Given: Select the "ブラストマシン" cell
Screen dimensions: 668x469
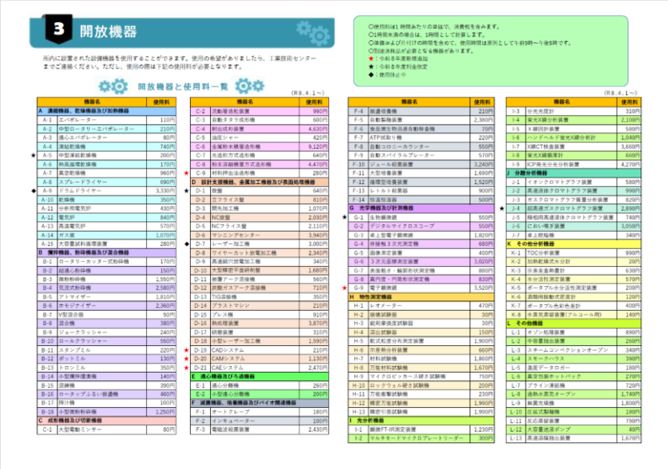Looking at the screenshot, I should 255,306.
